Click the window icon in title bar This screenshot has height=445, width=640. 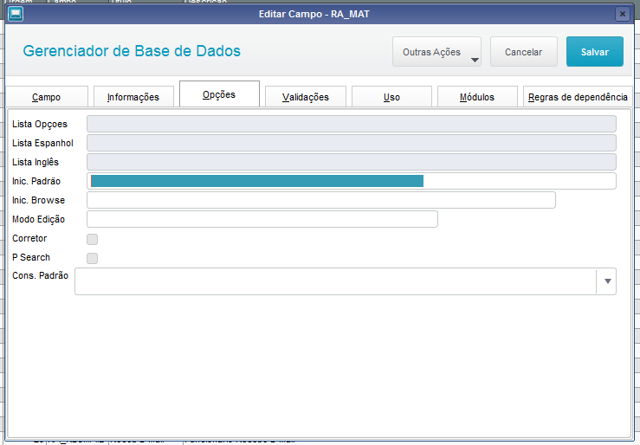coord(16,14)
